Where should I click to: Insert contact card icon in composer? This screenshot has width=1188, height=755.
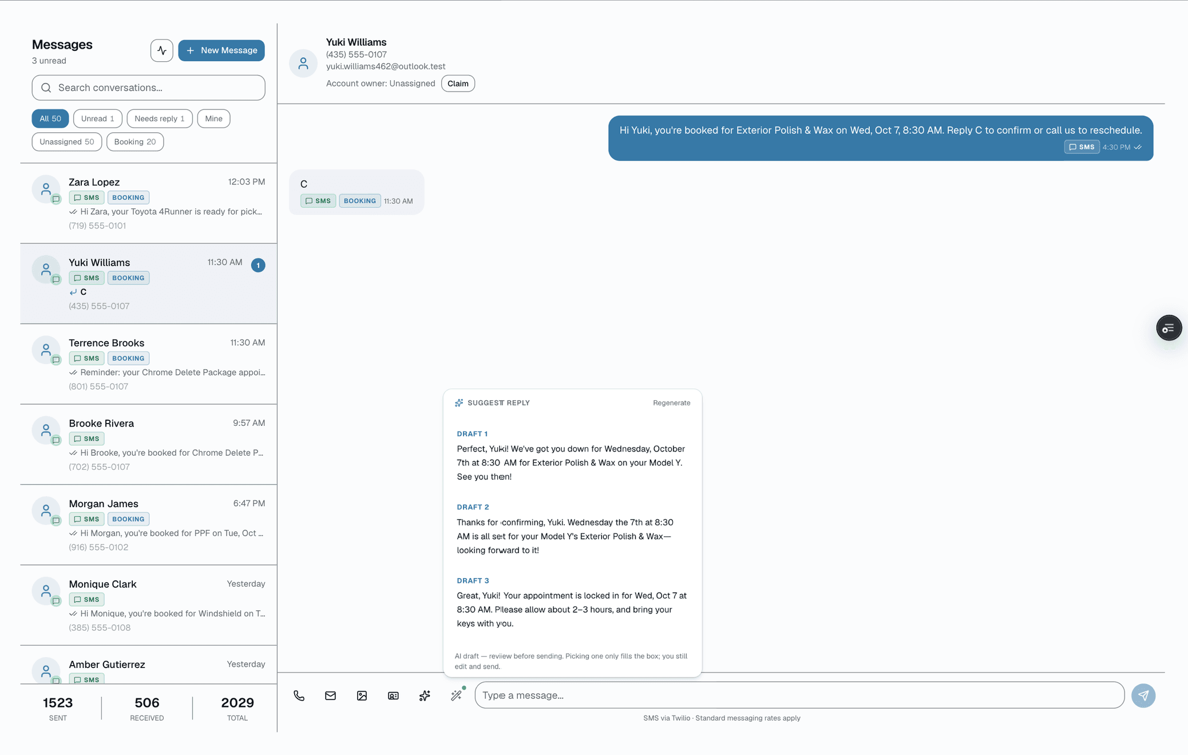[393, 695]
